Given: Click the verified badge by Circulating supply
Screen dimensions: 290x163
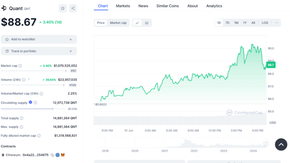Looking at the screenshot, I should click(30, 102).
